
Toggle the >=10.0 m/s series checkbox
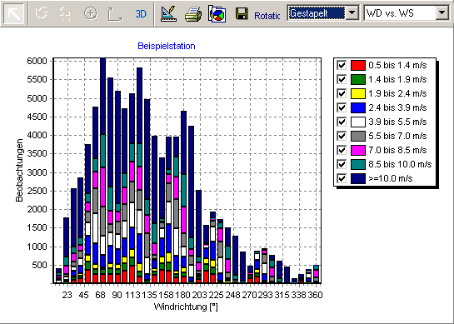coord(342,178)
